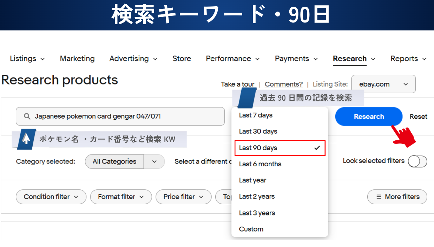The image size is (434, 247).
Task: Select Last 6 months option
Action: tap(280, 164)
